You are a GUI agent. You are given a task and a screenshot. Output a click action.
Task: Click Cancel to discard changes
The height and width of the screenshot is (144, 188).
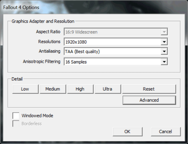click(x=165, y=131)
